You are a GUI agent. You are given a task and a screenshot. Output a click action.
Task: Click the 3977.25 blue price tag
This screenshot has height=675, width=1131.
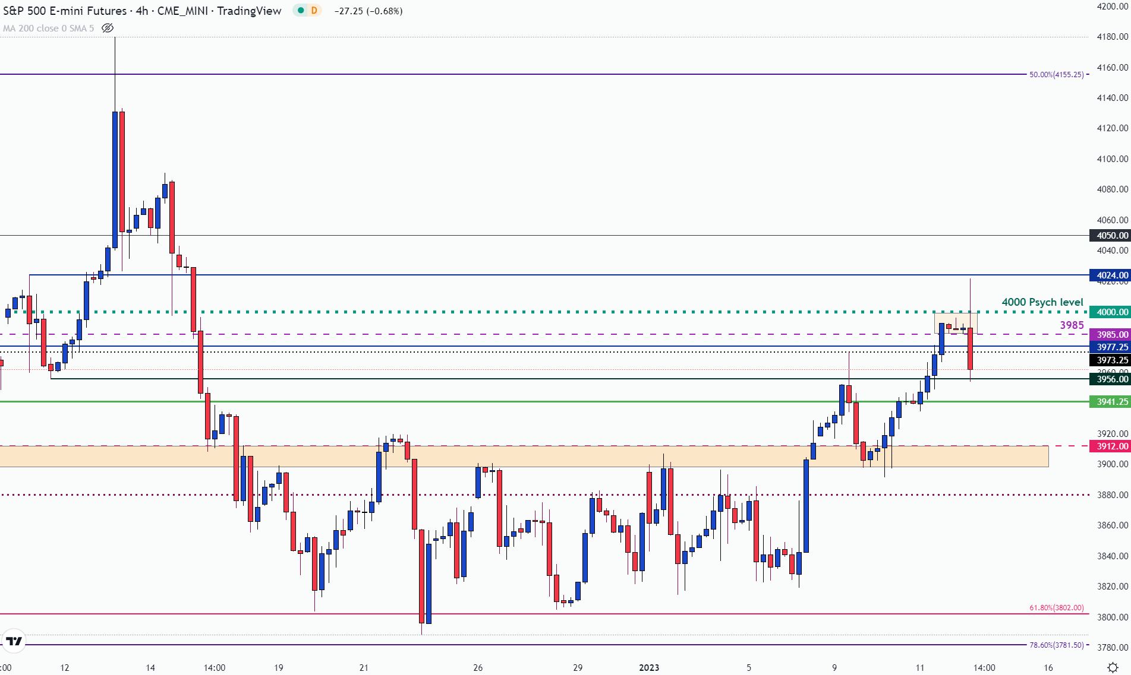(x=1110, y=347)
